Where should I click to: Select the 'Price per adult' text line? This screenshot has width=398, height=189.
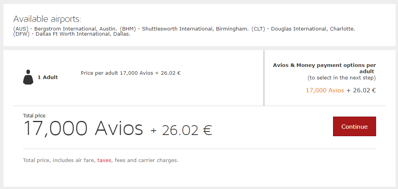pyautogui.click(x=130, y=73)
